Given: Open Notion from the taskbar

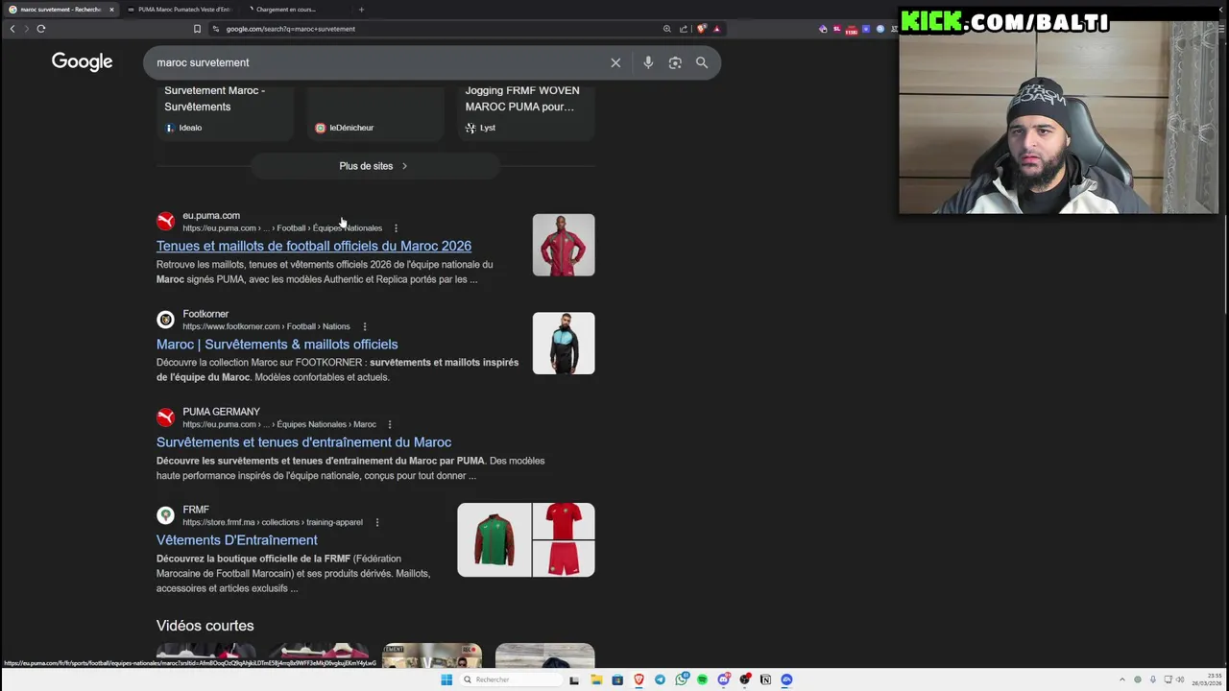Looking at the screenshot, I should point(765,679).
